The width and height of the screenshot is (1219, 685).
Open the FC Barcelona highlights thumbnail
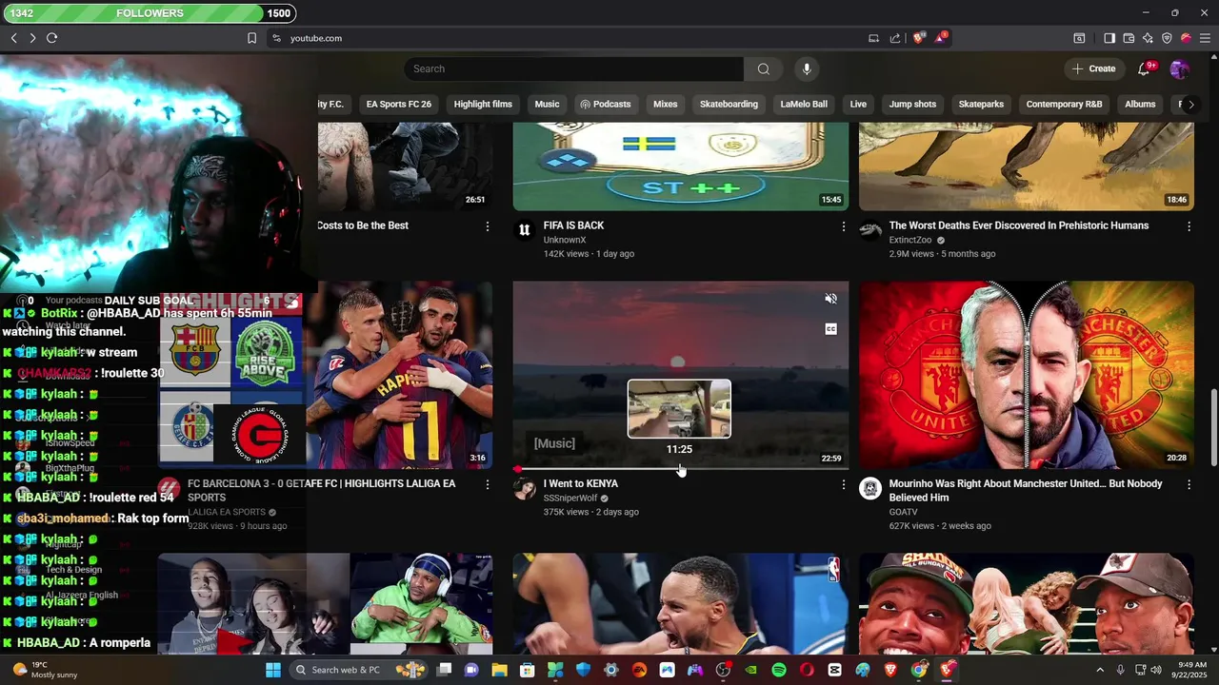[x=326, y=375]
